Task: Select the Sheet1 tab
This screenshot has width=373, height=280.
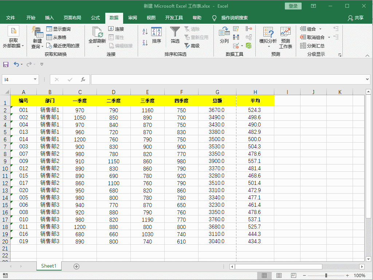Action: tap(49, 266)
